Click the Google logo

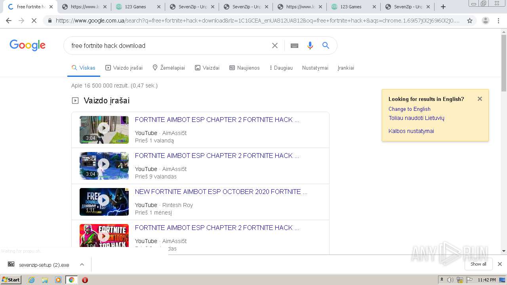point(27,45)
